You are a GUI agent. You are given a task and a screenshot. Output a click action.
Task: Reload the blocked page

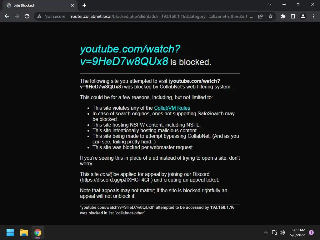coord(27,16)
